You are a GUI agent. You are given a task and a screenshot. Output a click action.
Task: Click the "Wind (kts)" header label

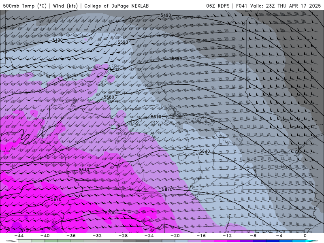(65, 6)
